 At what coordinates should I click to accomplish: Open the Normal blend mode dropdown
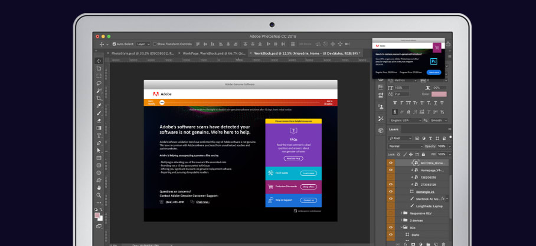[406, 146]
